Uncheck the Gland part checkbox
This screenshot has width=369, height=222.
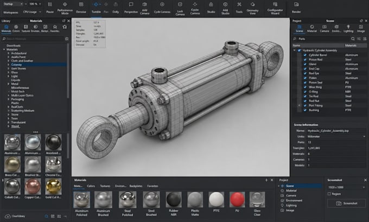305,64
